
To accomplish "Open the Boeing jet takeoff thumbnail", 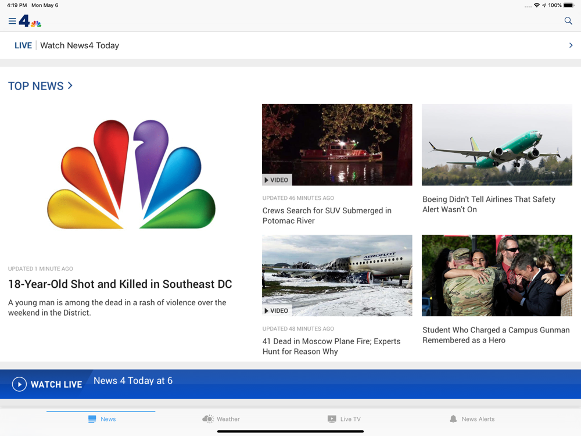I will (x=497, y=145).
